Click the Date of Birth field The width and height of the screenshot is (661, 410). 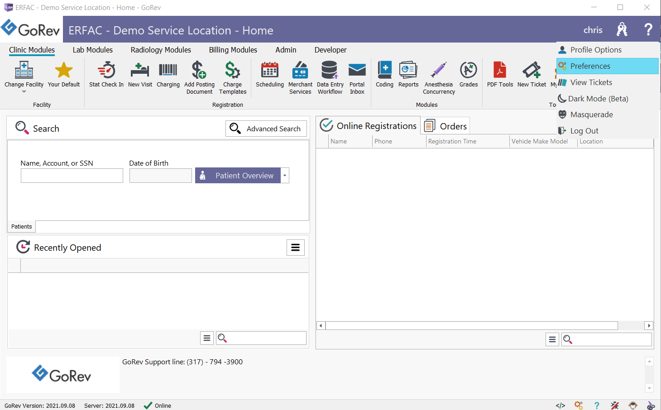click(x=161, y=176)
